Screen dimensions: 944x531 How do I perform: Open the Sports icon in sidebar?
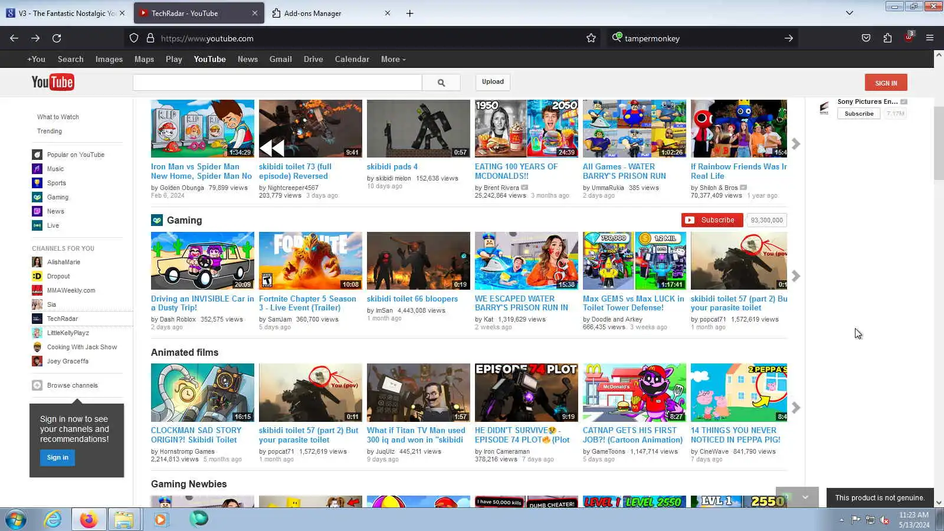37,183
